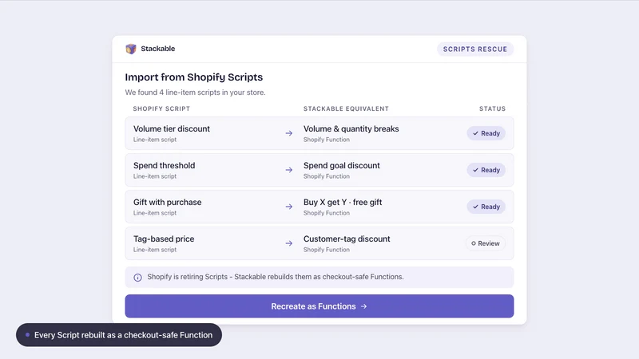
Task: Click Ready status for Gift with purchase
Action: [486, 207]
